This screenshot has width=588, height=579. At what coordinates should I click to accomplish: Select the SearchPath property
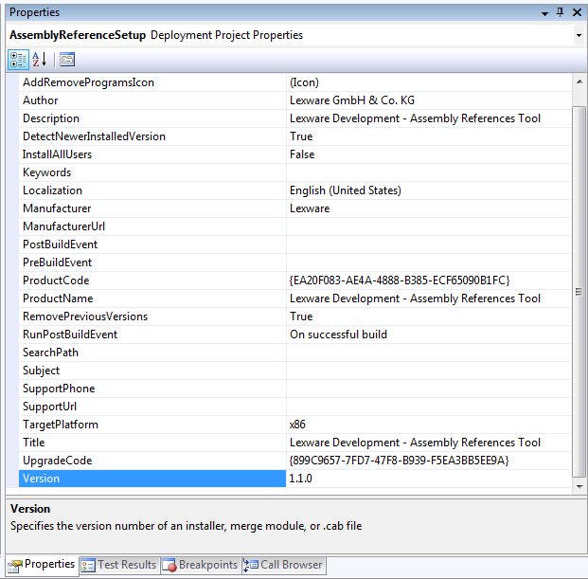(x=152, y=353)
